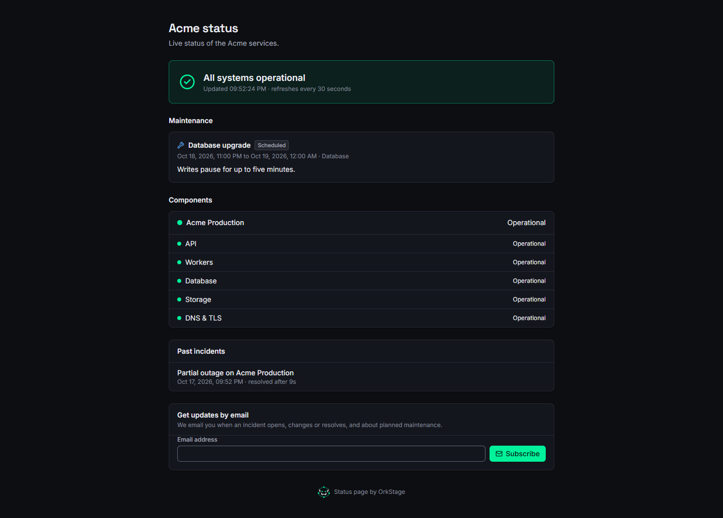Screen dimensions: 723x518
Task: Click the status dot beside Database component
Action: click(x=179, y=281)
